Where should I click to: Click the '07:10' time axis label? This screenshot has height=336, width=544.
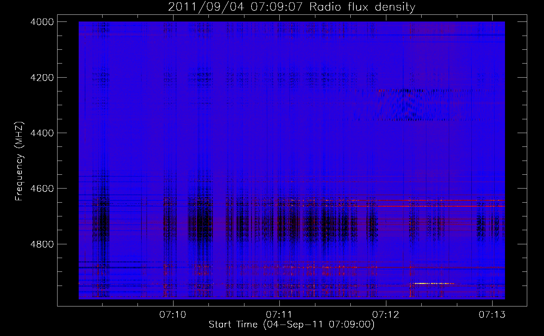click(x=173, y=315)
